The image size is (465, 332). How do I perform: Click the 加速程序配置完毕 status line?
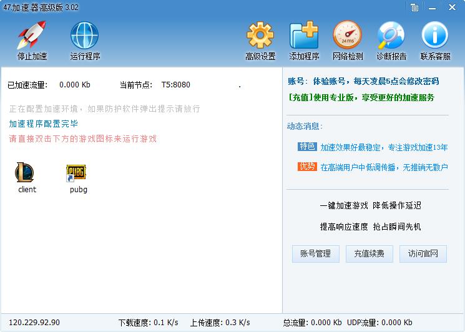click(44, 124)
